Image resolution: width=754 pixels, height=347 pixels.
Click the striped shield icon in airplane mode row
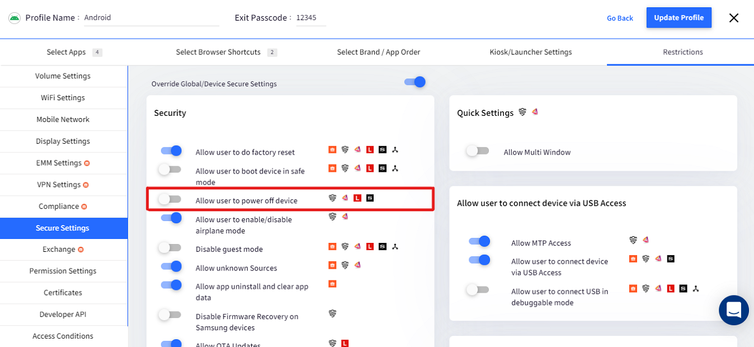[x=332, y=216]
